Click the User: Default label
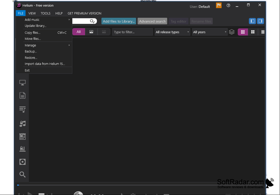 pyautogui.click(x=200, y=7)
